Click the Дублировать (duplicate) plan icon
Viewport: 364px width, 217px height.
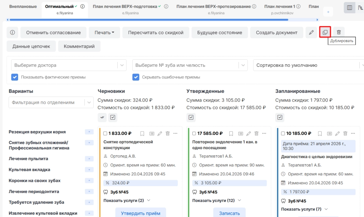click(325, 32)
